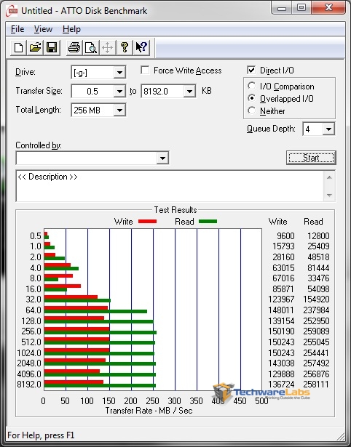The image size is (351, 447).
Task: Click the four-arrow move toolbar icon
Action: [107, 47]
